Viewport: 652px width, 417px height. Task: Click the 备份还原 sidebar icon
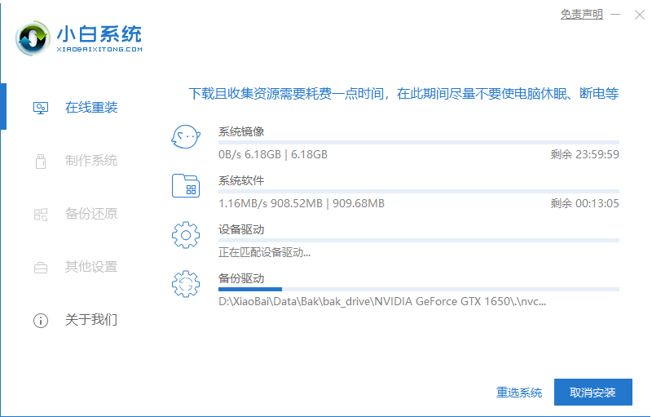tap(40, 214)
